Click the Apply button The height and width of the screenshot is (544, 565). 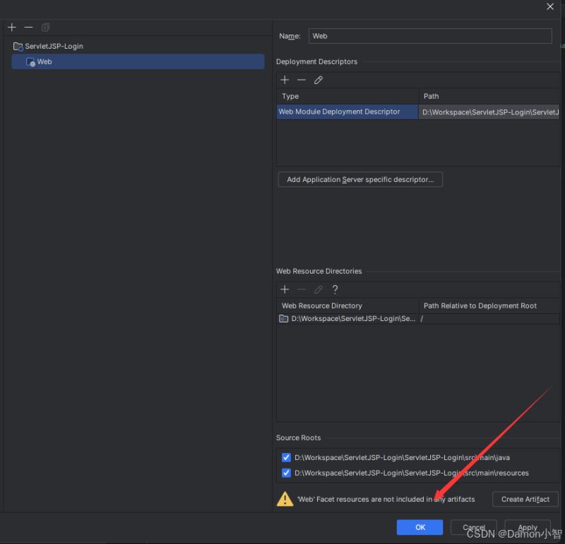pos(528,527)
